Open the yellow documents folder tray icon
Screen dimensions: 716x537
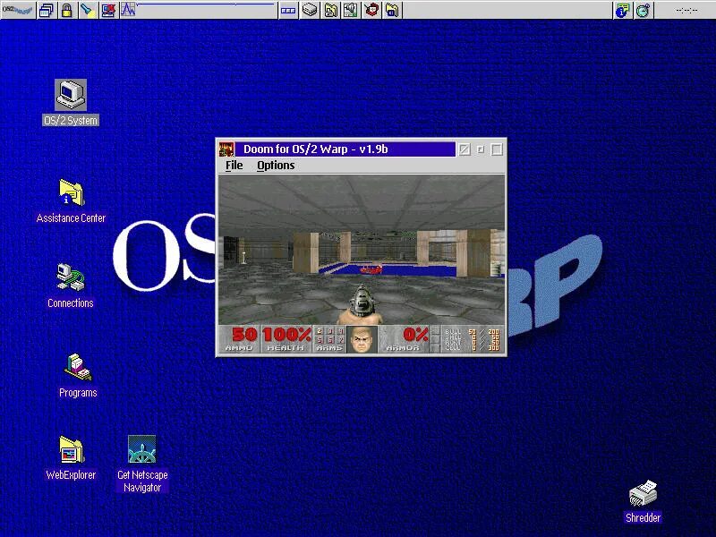[x=330, y=10]
